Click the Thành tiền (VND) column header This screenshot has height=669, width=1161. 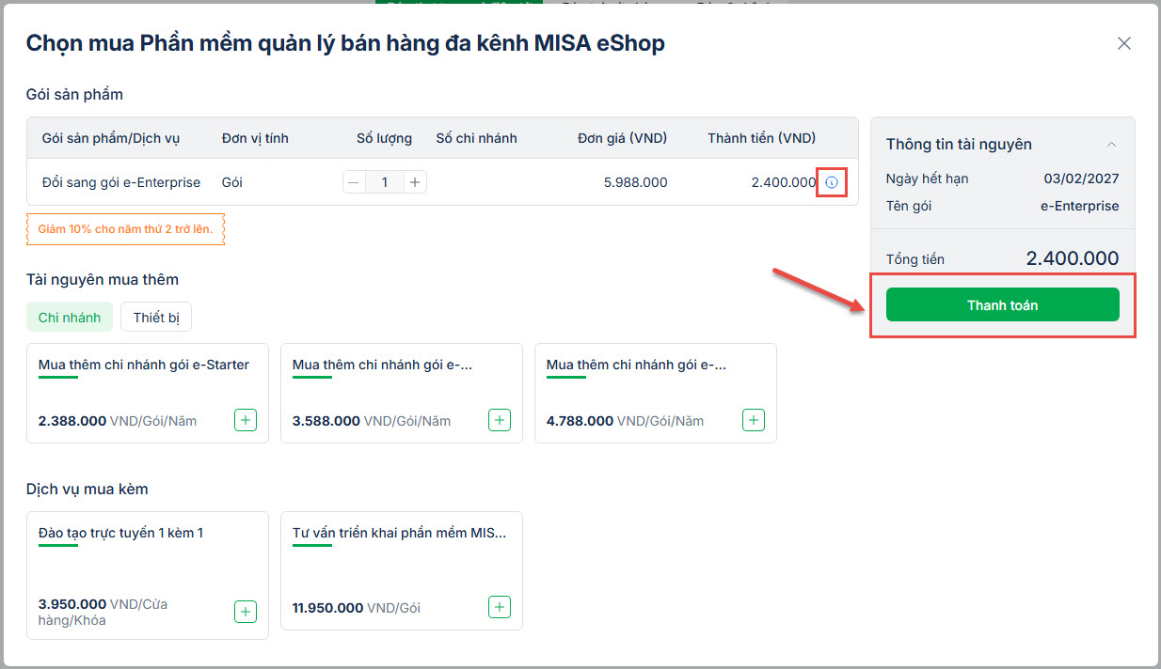tap(761, 138)
